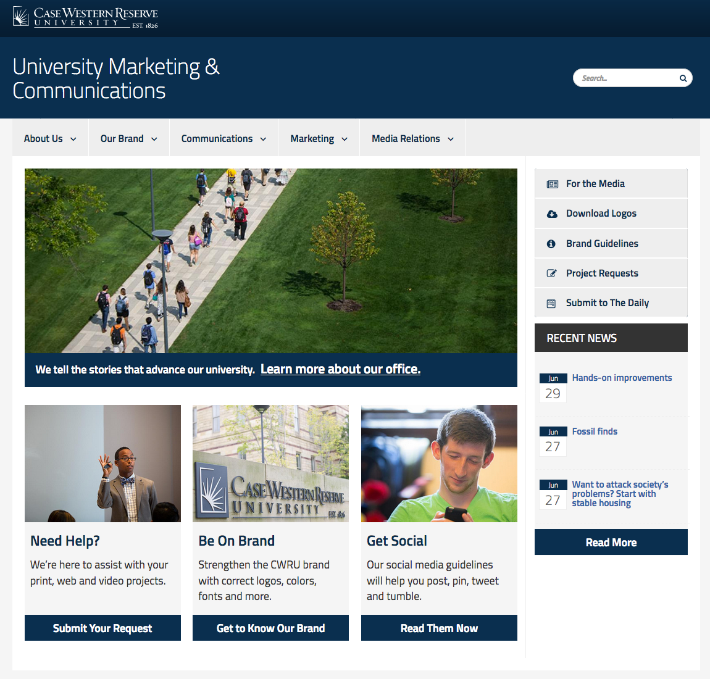710x679 pixels.
Task: Go to University Marketing & Communications home title
Action: pyautogui.click(x=116, y=78)
